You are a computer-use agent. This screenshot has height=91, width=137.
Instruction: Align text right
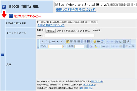pos(75,41)
